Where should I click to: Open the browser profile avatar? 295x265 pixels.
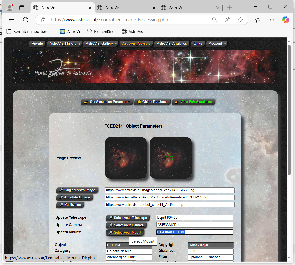pyautogui.click(x=10, y=8)
